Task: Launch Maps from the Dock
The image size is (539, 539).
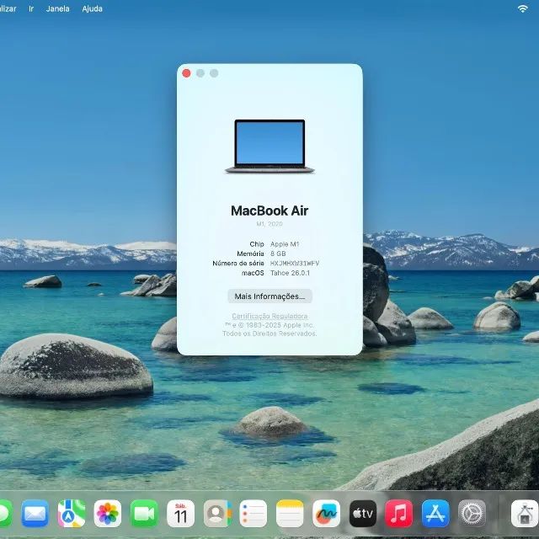Action: [72, 514]
